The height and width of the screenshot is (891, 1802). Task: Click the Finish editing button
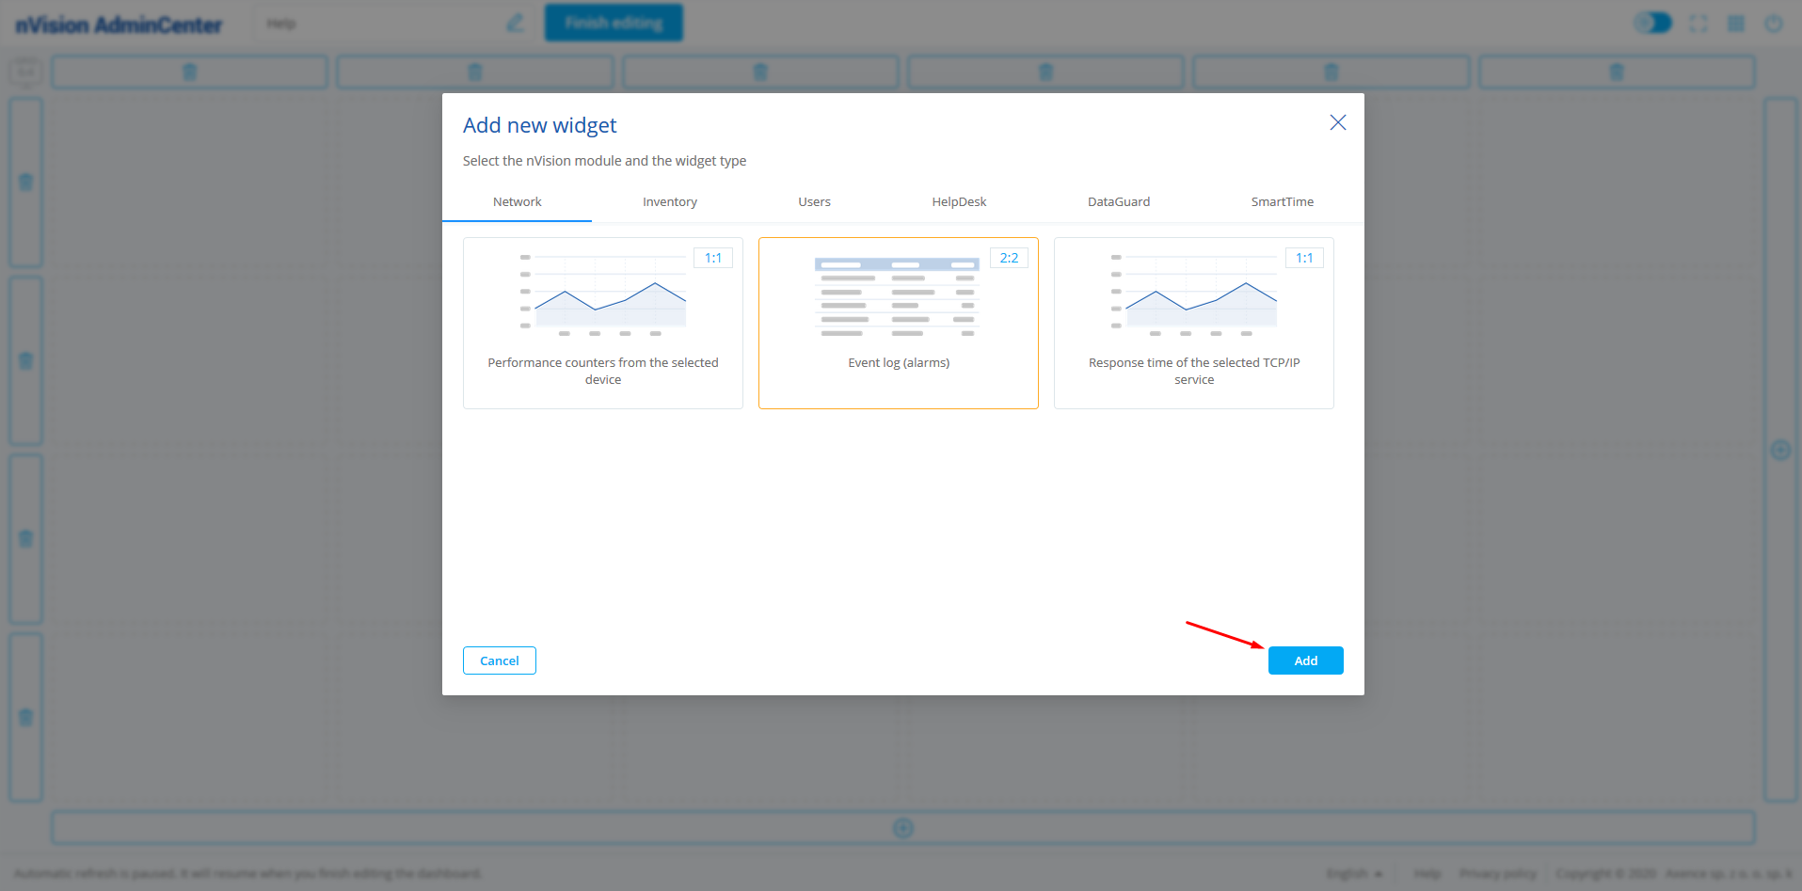(x=614, y=23)
